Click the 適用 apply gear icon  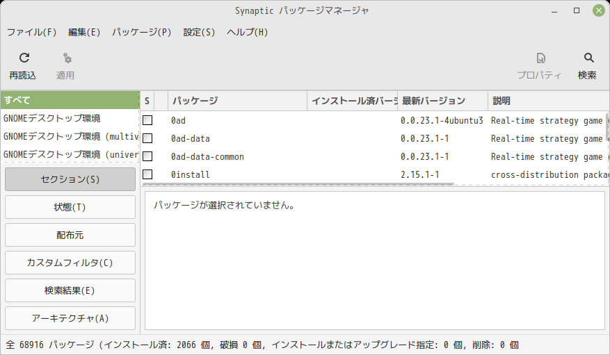click(x=67, y=58)
